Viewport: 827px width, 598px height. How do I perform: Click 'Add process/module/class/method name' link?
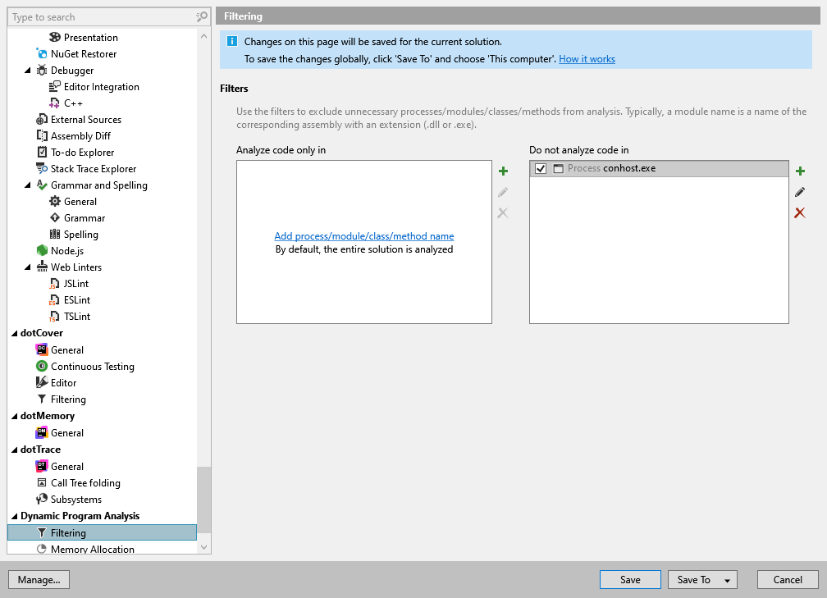364,236
